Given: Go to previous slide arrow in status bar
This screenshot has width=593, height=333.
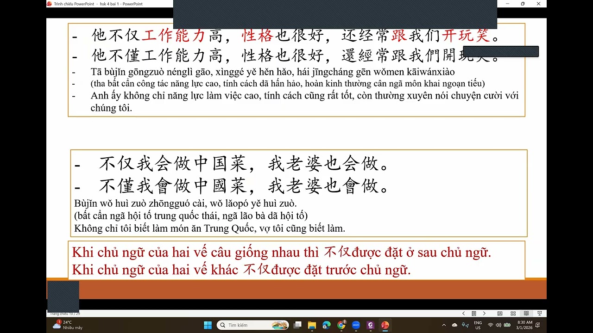Looking at the screenshot, I should (463, 314).
